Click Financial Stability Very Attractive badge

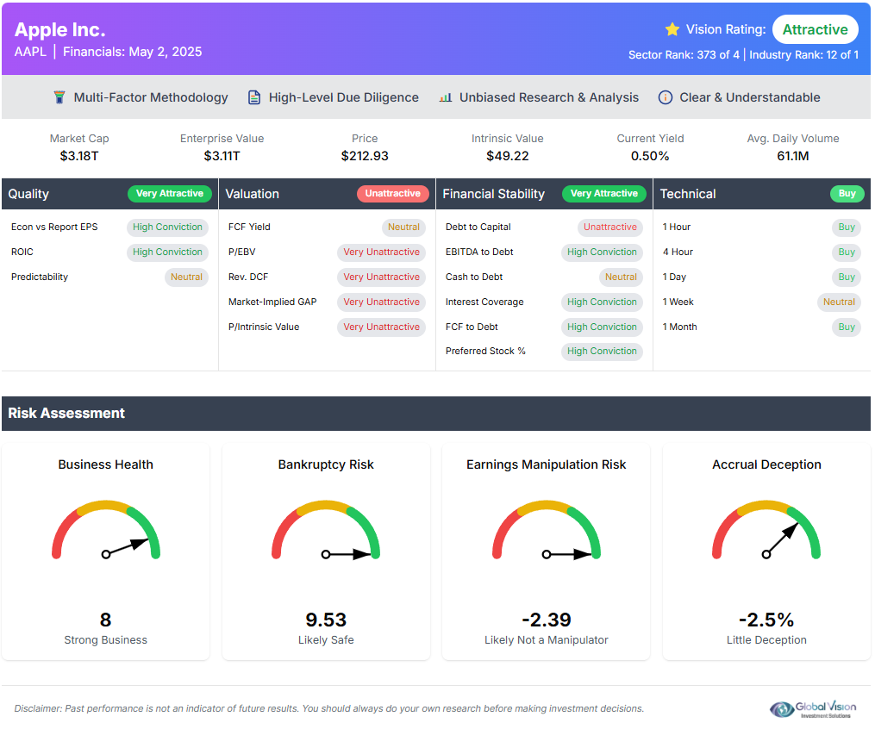pos(603,194)
